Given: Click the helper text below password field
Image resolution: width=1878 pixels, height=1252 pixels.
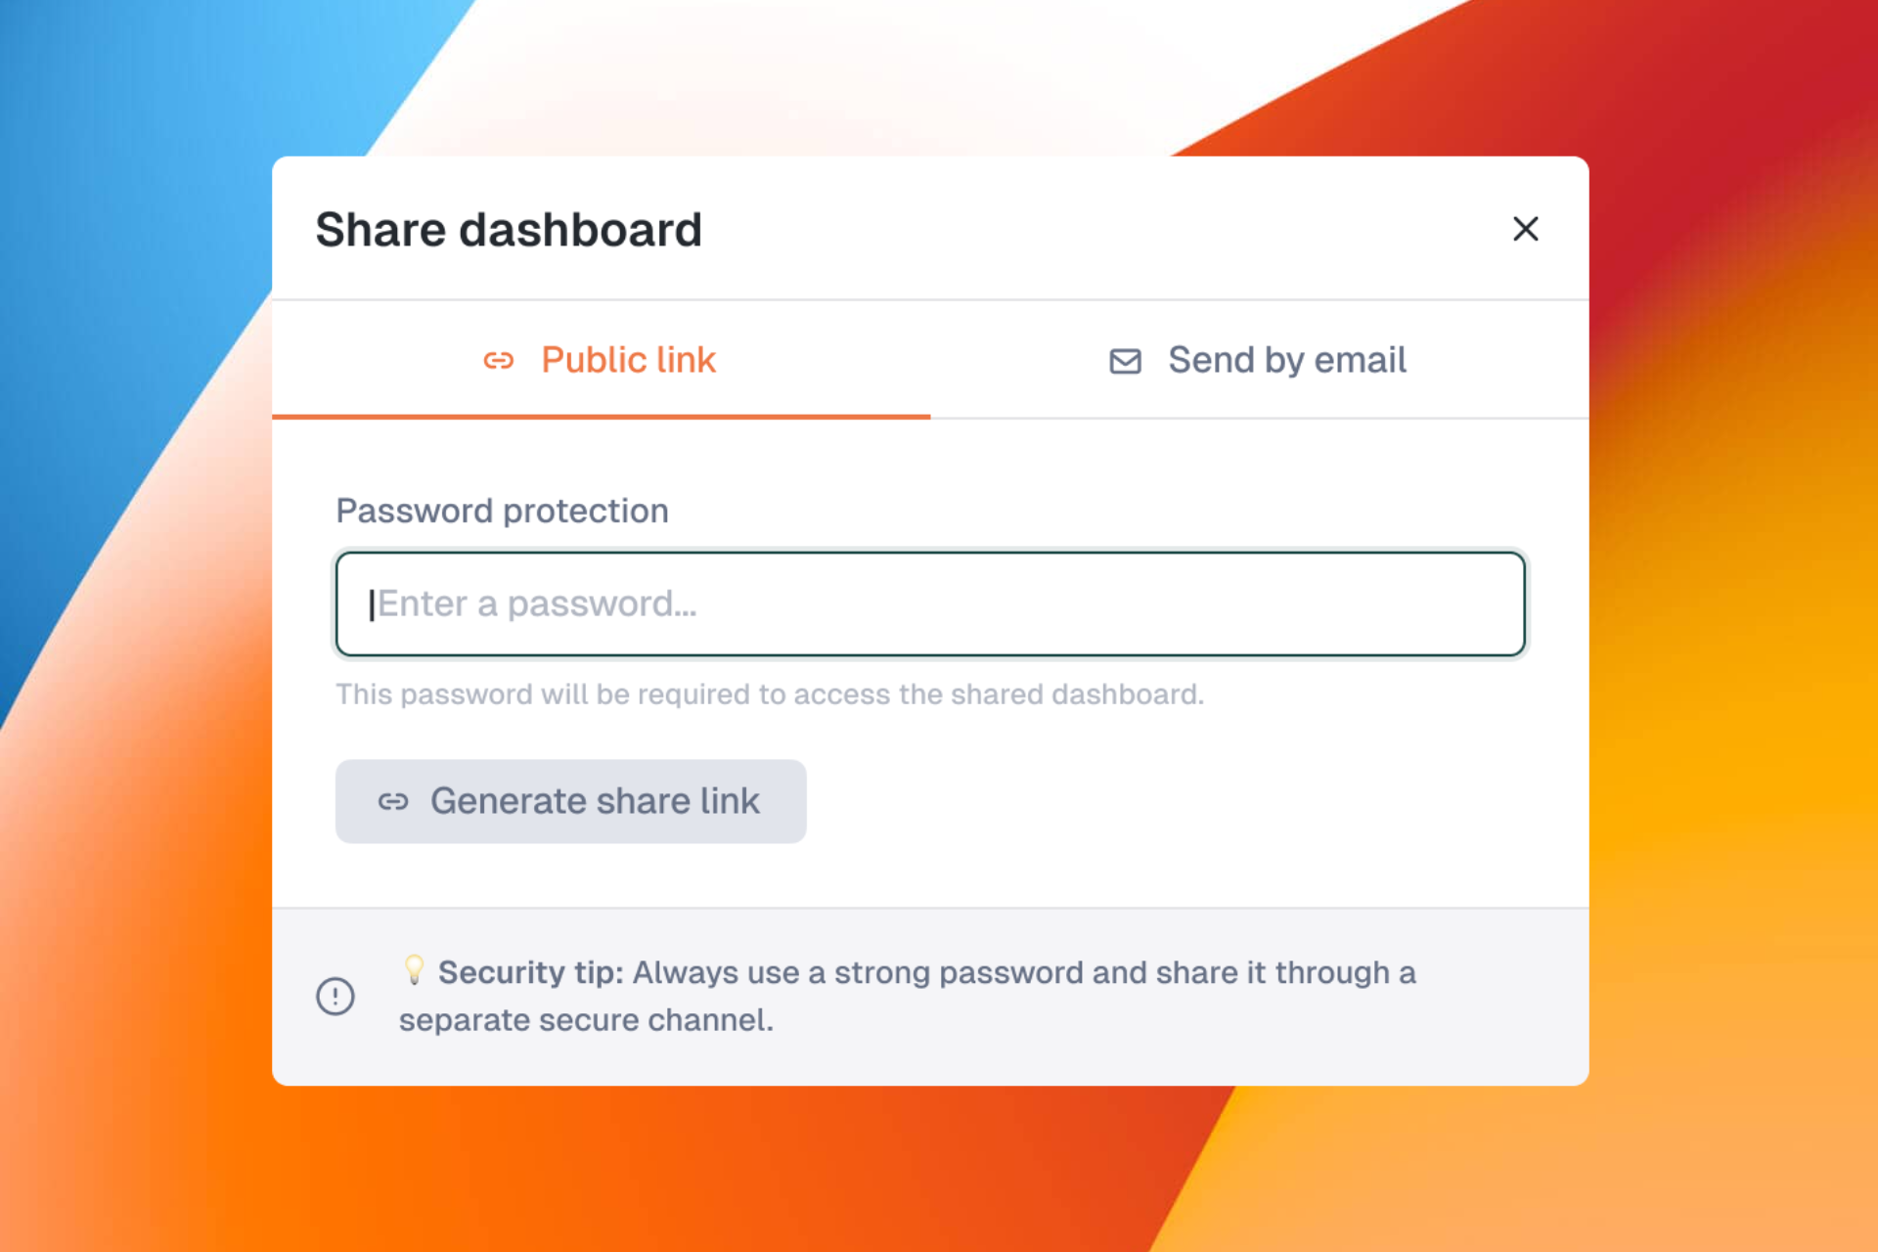Looking at the screenshot, I should 769,694.
